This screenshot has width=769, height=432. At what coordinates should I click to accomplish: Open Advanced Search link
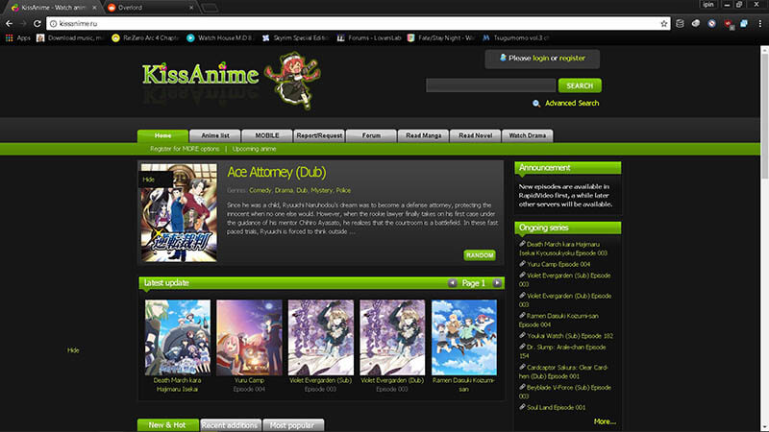pos(572,103)
